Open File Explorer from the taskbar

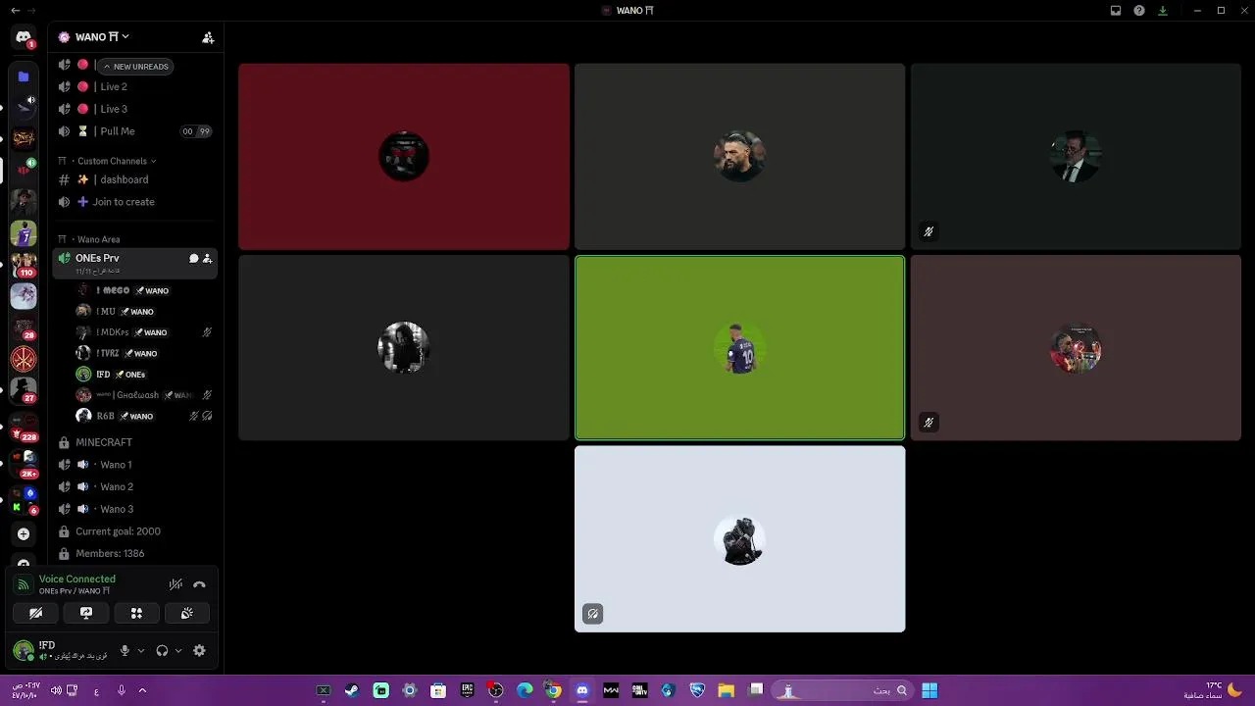pyautogui.click(x=727, y=690)
